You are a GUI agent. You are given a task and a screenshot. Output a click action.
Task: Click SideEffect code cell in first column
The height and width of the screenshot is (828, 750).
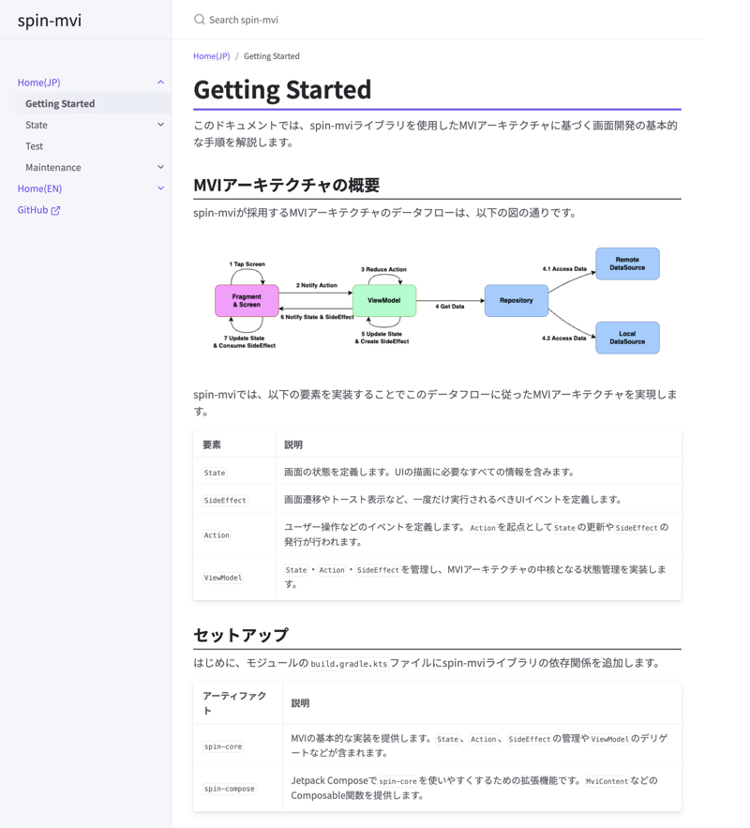[225, 500]
